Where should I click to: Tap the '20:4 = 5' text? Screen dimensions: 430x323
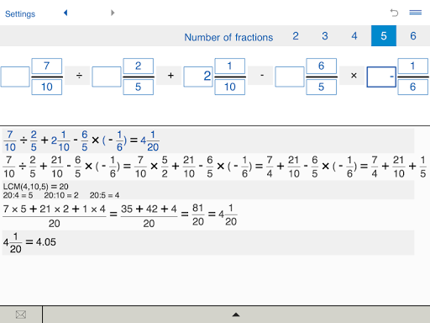[x=18, y=195]
